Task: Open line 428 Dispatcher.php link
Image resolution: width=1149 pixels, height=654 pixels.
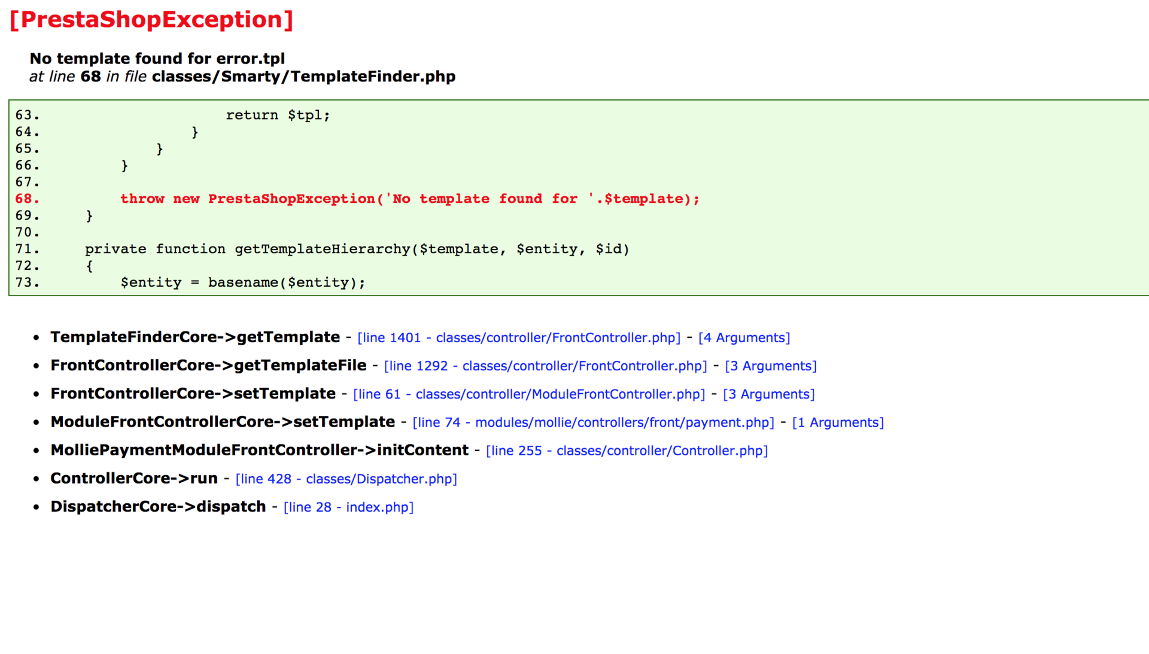Action: coord(346,479)
